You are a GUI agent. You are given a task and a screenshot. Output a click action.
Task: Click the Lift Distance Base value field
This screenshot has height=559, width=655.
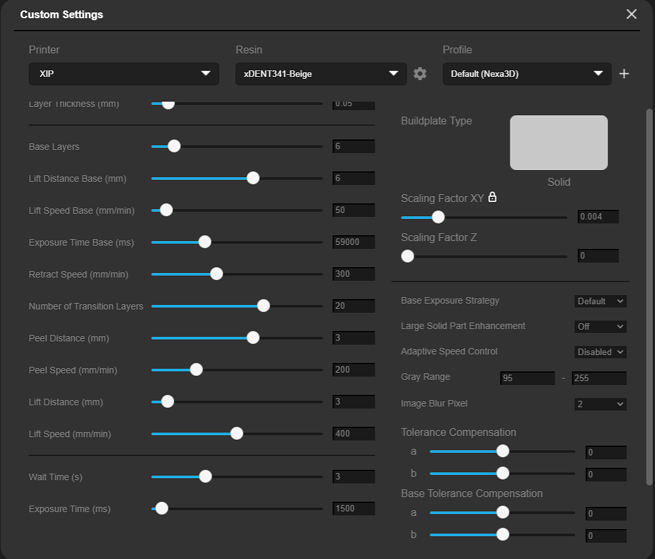click(354, 179)
